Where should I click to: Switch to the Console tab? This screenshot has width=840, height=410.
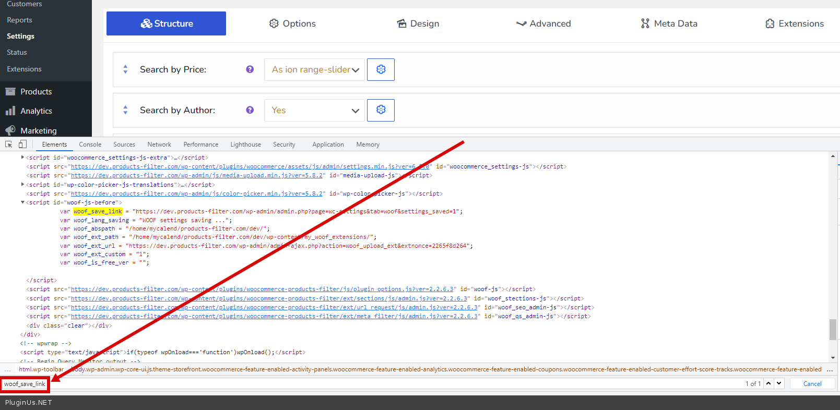[90, 144]
